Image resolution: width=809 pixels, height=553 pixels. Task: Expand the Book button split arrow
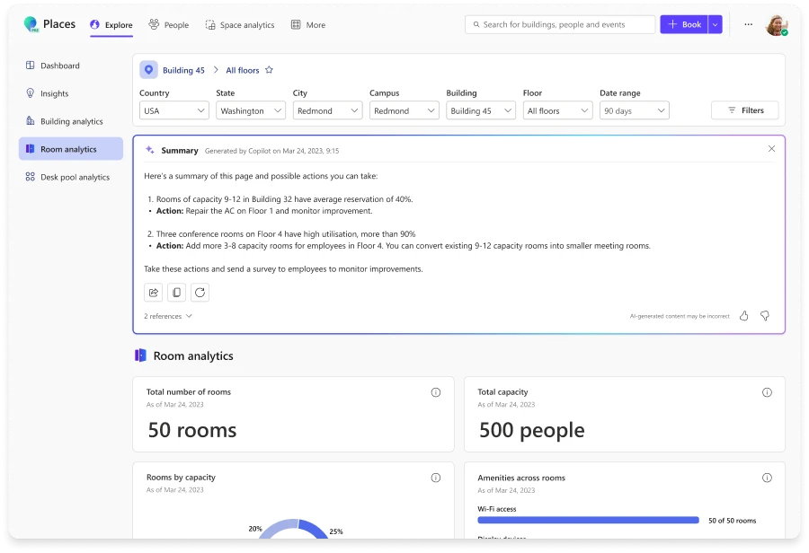715,24
